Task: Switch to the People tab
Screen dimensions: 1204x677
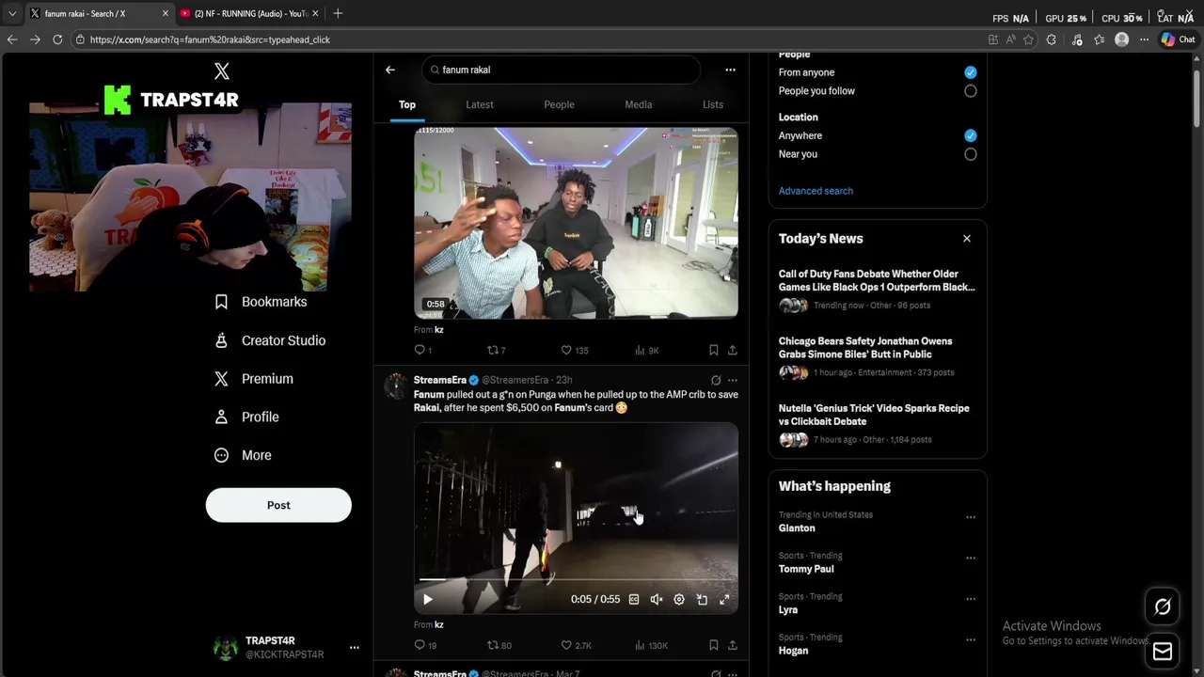Action: point(559,104)
